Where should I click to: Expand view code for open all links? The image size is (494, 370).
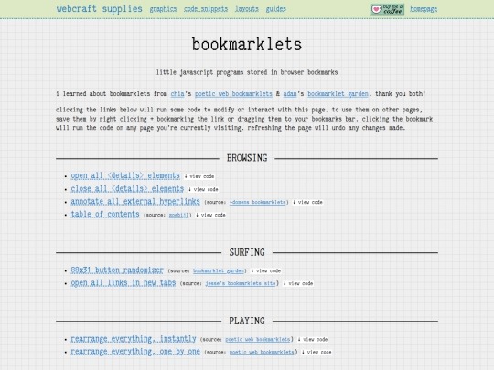pyautogui.click(x=298, y=283)
